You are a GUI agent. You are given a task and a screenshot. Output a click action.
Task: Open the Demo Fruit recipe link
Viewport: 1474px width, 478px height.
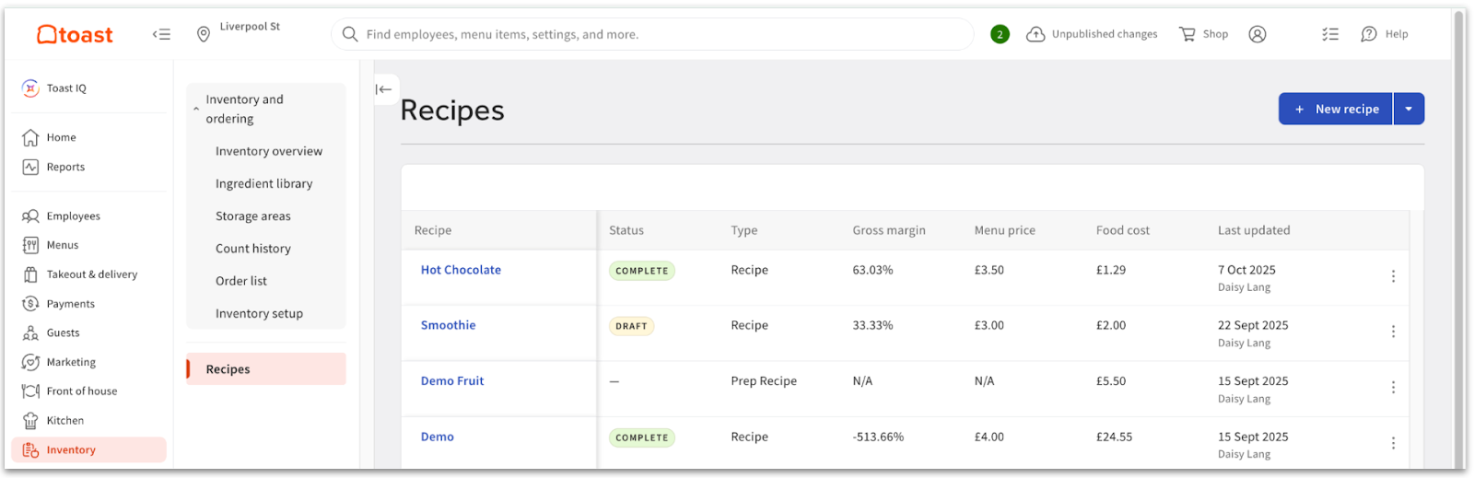click(451, 380)
